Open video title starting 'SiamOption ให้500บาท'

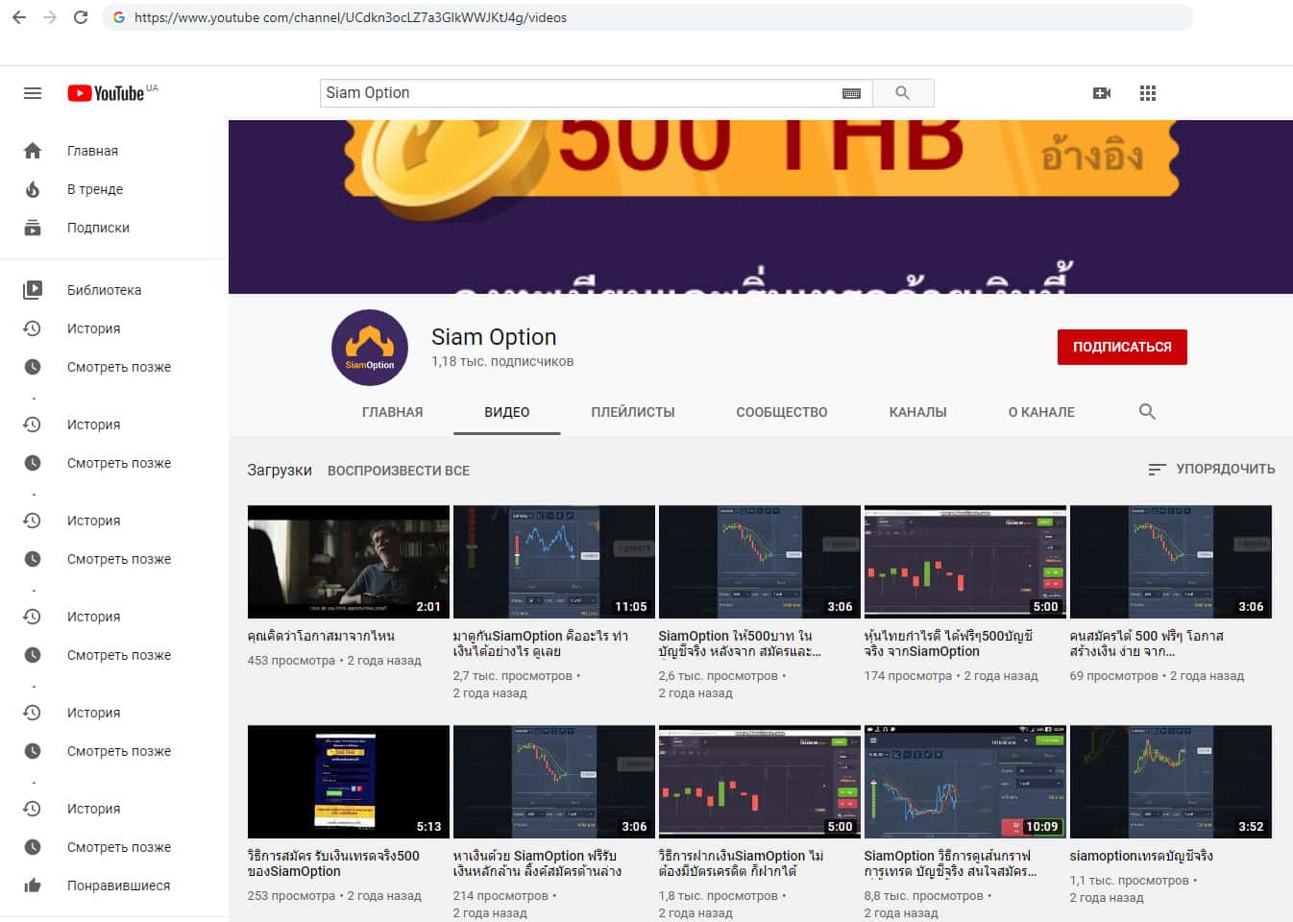click(x=740, y=643)
